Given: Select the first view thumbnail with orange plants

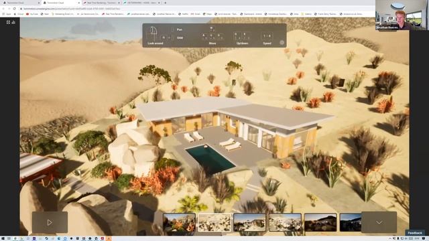Looking at the screenshot, I should [179, 223].
